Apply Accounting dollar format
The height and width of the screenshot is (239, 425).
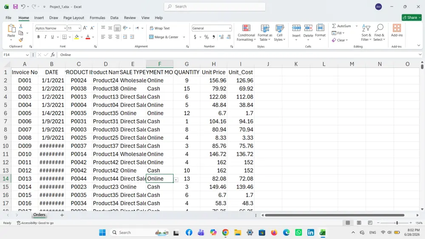[195, 37]
